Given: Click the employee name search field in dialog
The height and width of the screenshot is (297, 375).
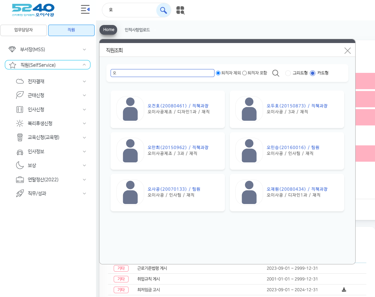Looking at the screenshot, I should pos(162,73).
